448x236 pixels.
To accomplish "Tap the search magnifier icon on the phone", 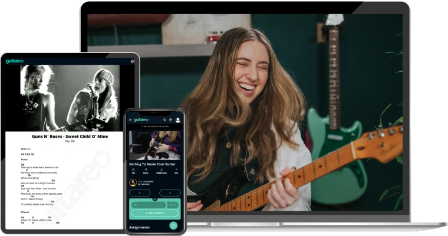I will pos(164,120).
